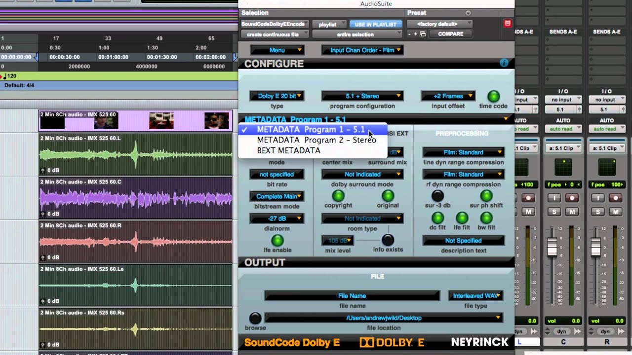Click the C channel volume fader
632x355 pixels.
[552, 247]
